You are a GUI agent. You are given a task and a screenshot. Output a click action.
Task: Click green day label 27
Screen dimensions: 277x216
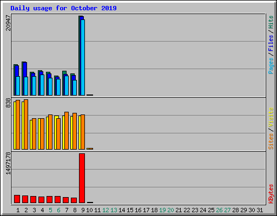coord(227,210)
